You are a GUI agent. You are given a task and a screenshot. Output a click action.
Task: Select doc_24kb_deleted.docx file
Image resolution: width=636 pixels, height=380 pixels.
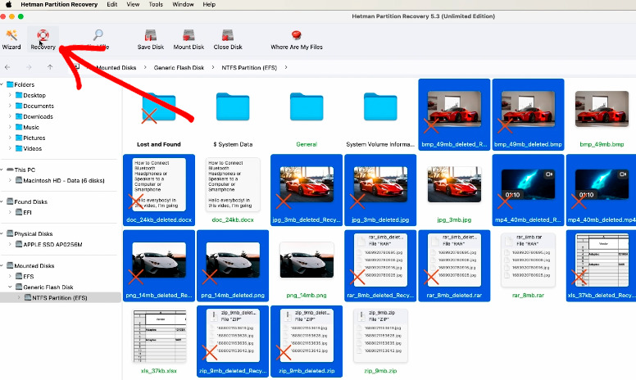coord(159,190)
